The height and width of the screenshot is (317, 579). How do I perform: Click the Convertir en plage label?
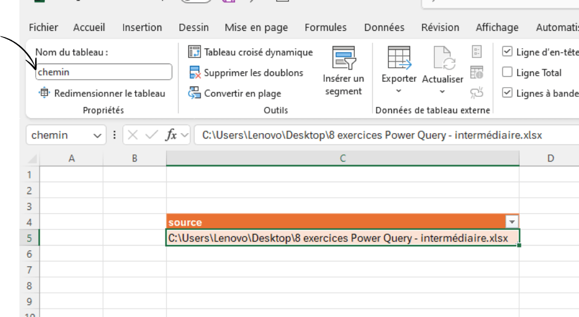(x=242, y=94)
